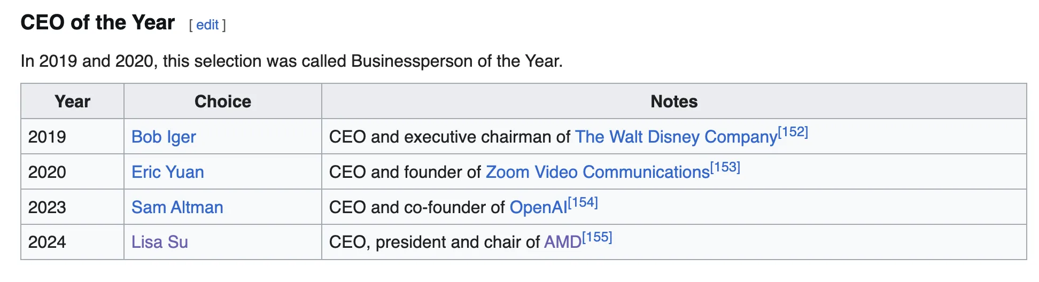This screenshot has height=282, width=1039.
Task: Select the 2024 year cell
Action: point(73,242)
